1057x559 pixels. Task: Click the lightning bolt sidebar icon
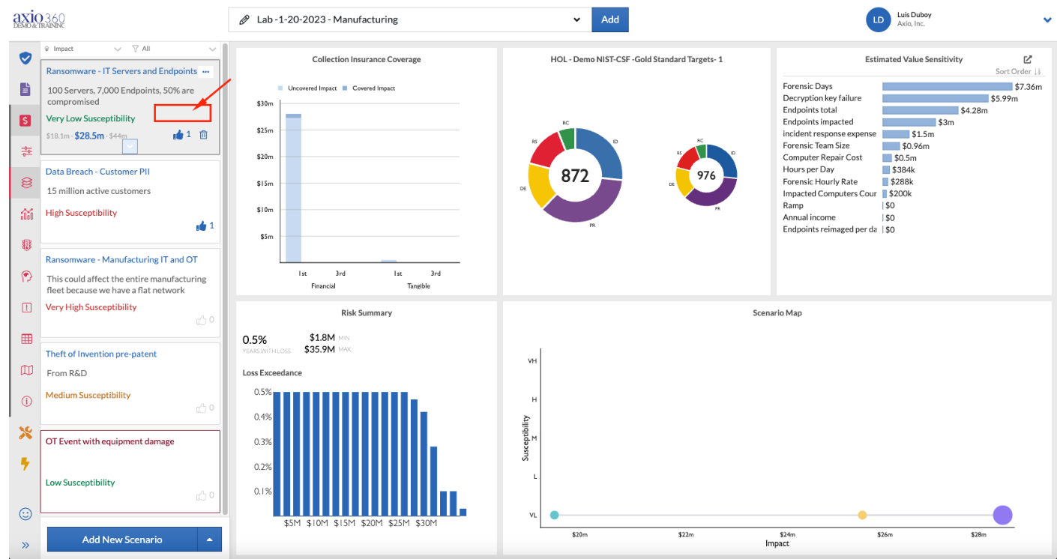pos(26,464)
